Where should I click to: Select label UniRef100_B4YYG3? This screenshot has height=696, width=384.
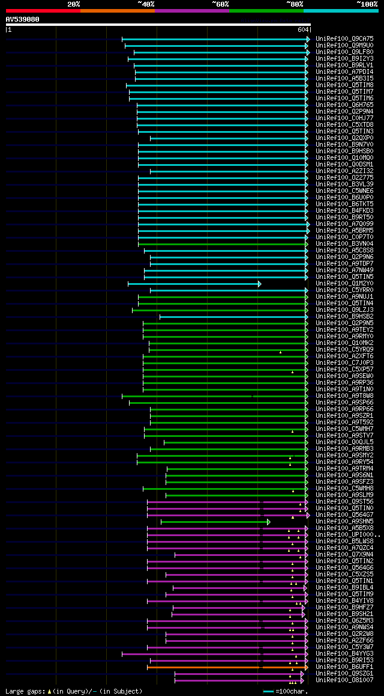[x=344, y=654]
